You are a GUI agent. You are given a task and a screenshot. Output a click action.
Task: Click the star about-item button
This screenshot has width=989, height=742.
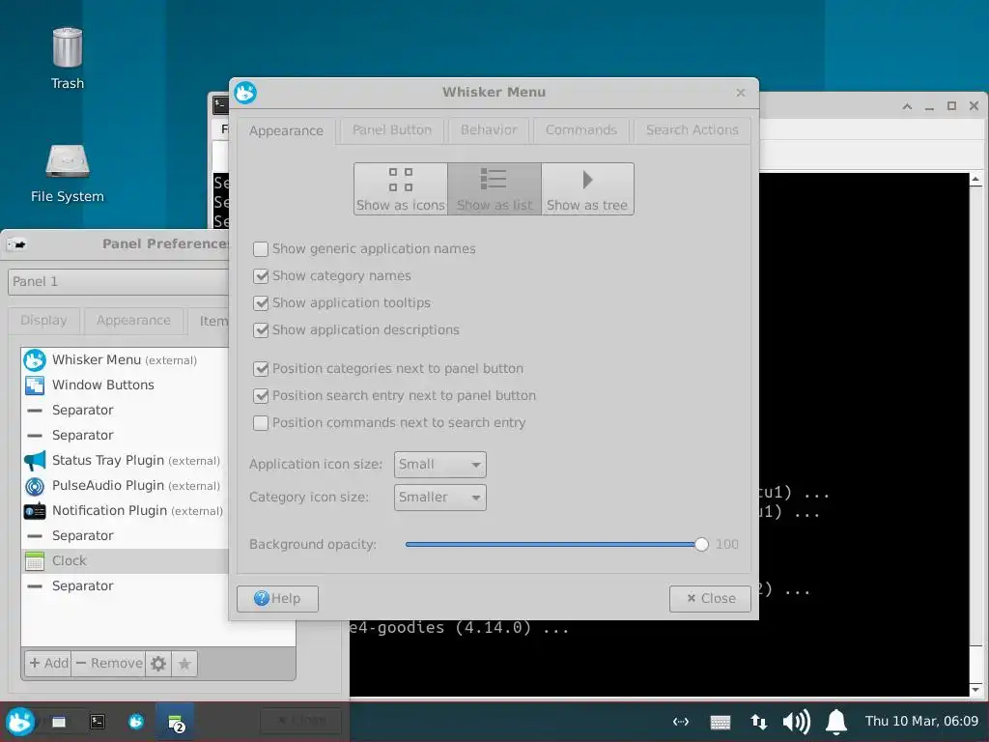[184, 663]
